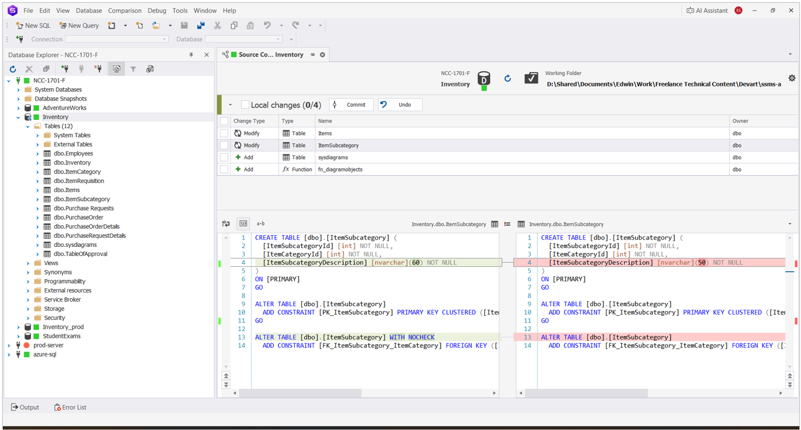
Task: Open the diff view options dropdown arrow
Action: pyautogui.click(x=790, y=224)
